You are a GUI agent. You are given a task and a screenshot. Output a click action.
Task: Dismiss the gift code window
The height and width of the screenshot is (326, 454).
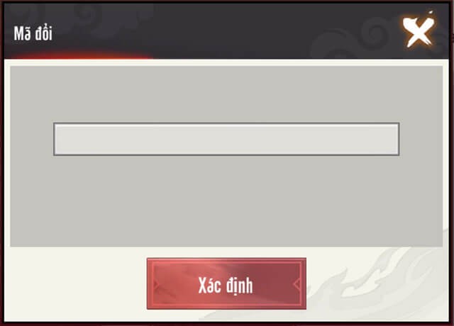(x=419, y=31)
